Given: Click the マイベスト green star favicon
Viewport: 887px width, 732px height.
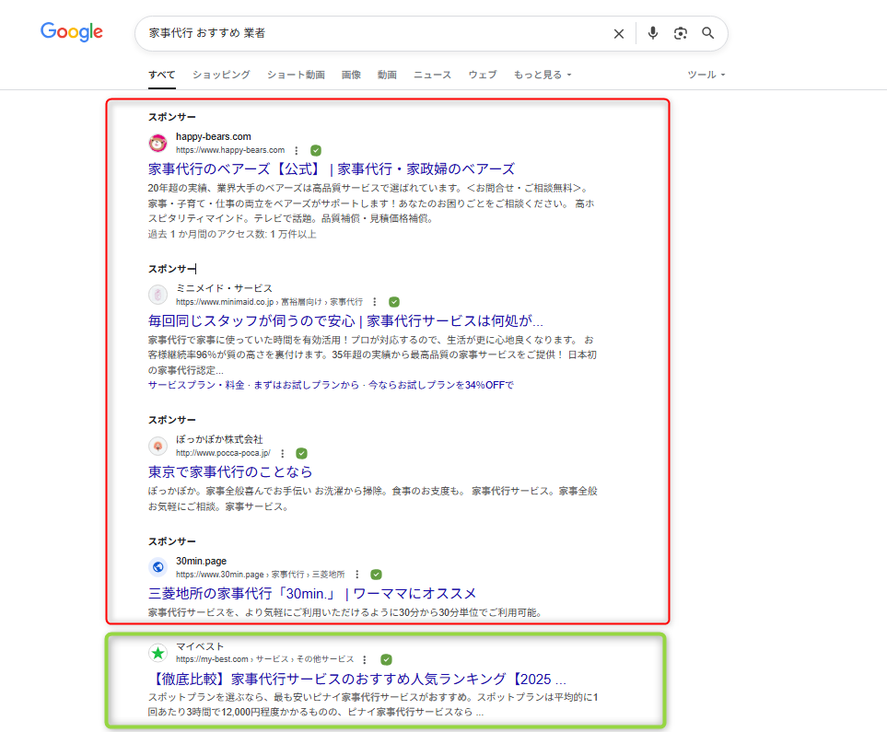Looking at the screenshot, I should pyautogui.click(x=158, y=653).
